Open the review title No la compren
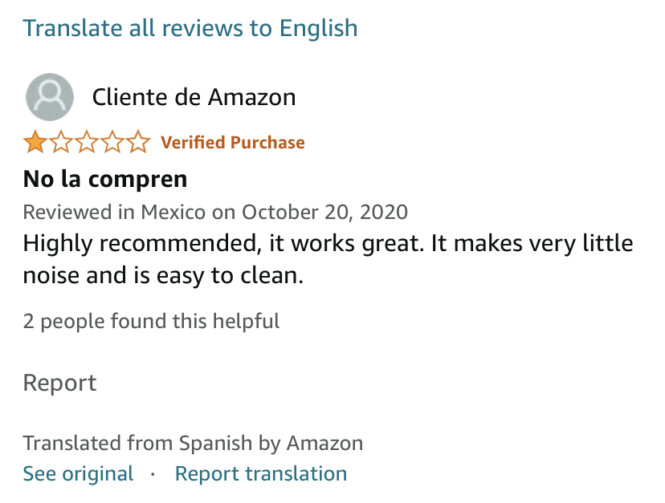Screen dimensions: 665x503 105,178
